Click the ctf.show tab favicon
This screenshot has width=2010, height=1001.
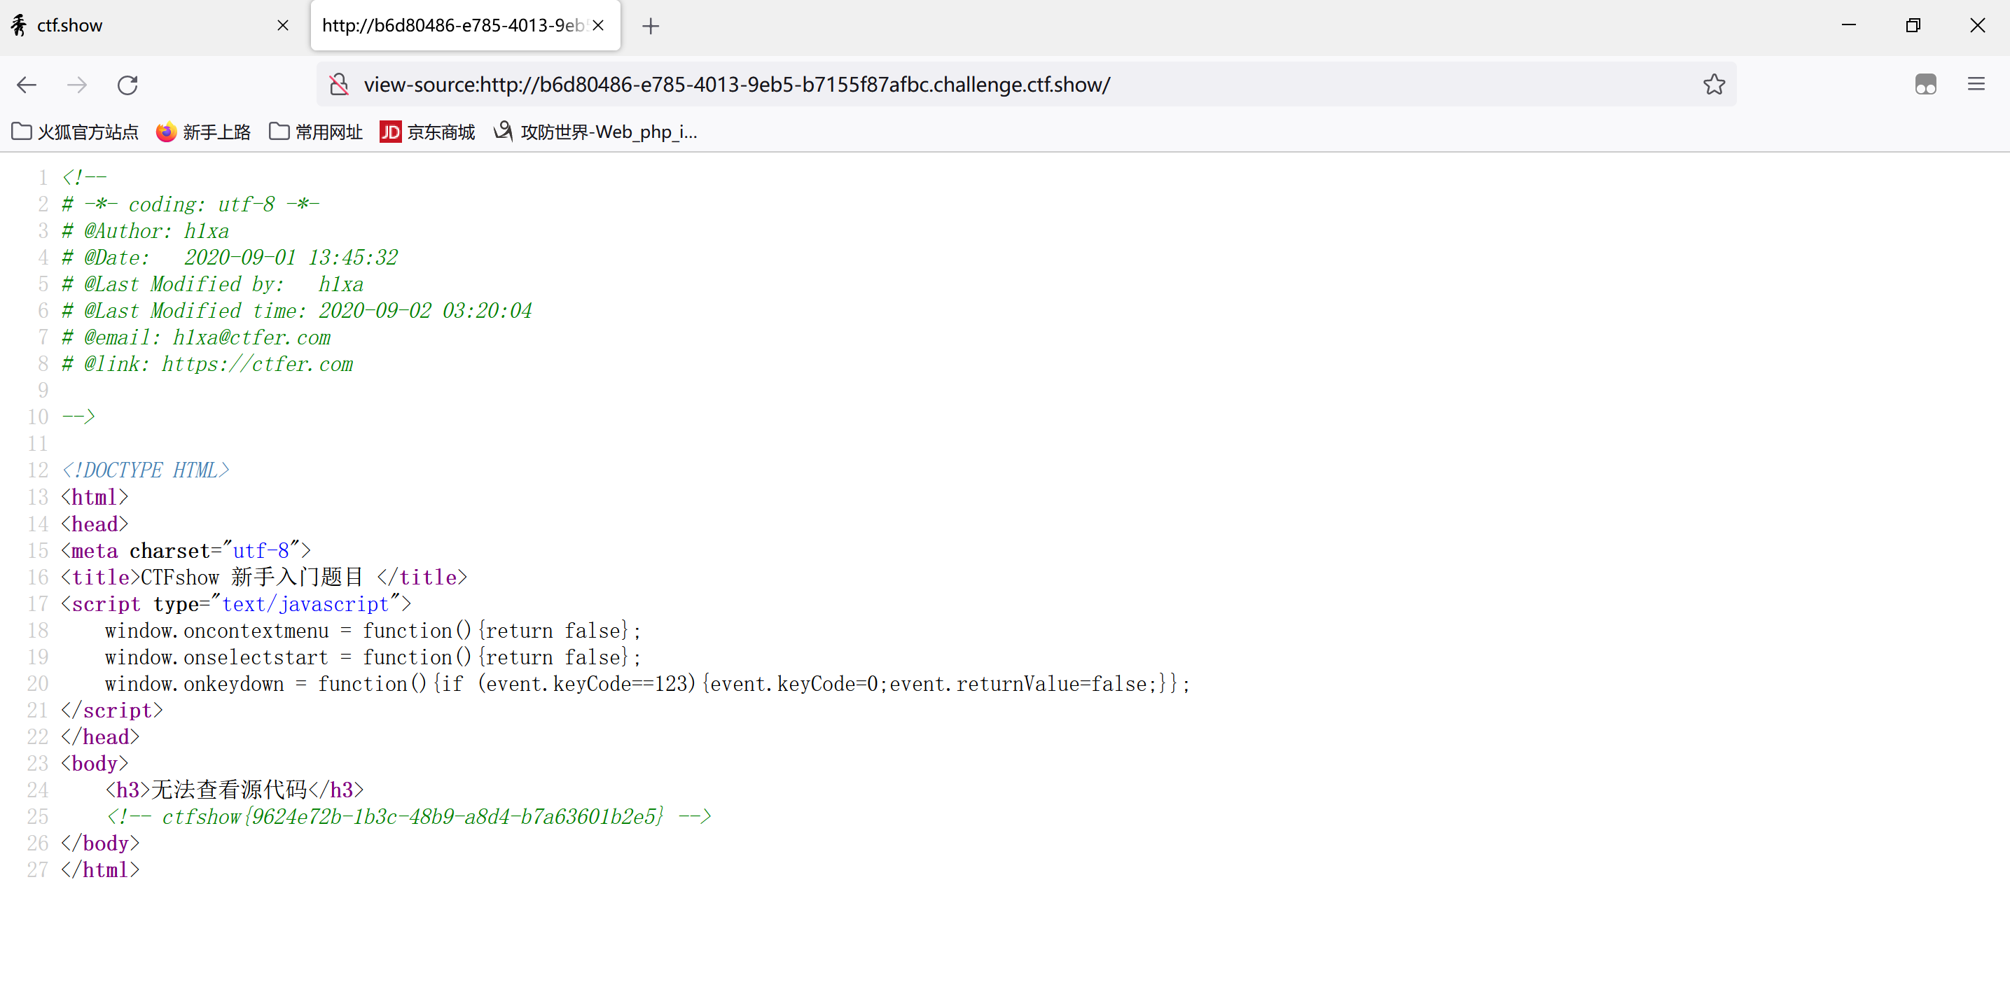[x=20, y=26]
